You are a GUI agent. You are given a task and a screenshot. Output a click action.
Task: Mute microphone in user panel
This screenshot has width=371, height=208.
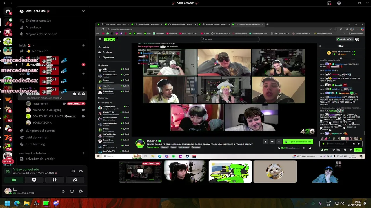(x=63, y=191)
